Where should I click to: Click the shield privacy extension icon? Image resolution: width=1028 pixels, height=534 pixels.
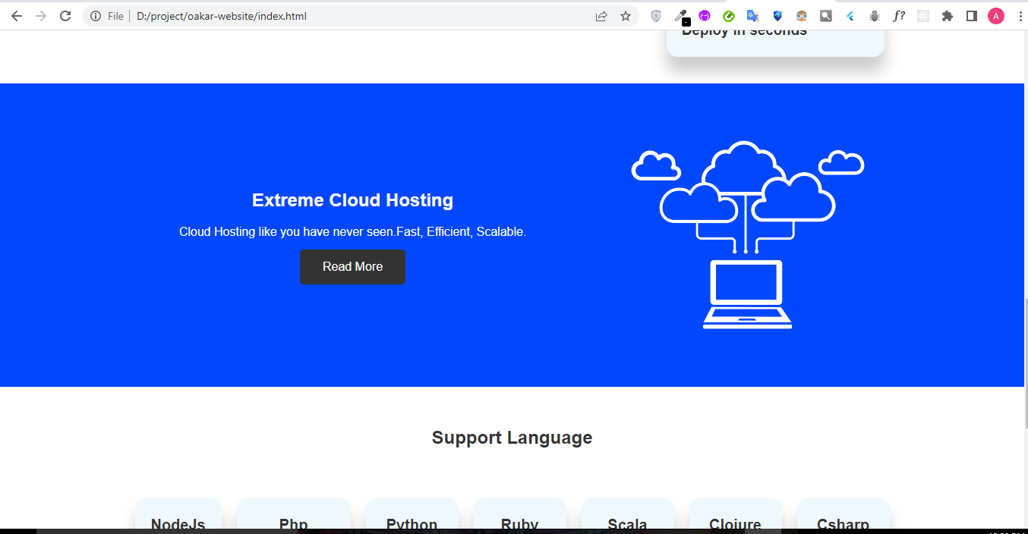click(777, 15)
